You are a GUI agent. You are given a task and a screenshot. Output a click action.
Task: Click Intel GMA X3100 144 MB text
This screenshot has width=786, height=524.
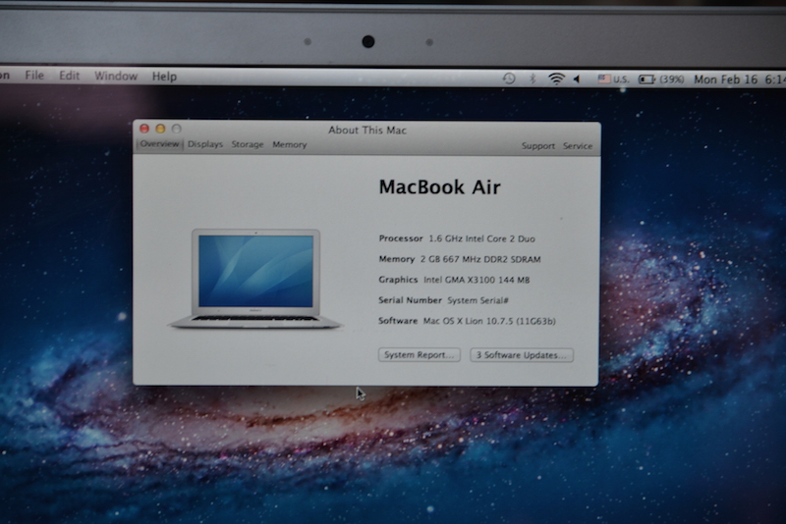pyautogui.click(x=477, y=280)
